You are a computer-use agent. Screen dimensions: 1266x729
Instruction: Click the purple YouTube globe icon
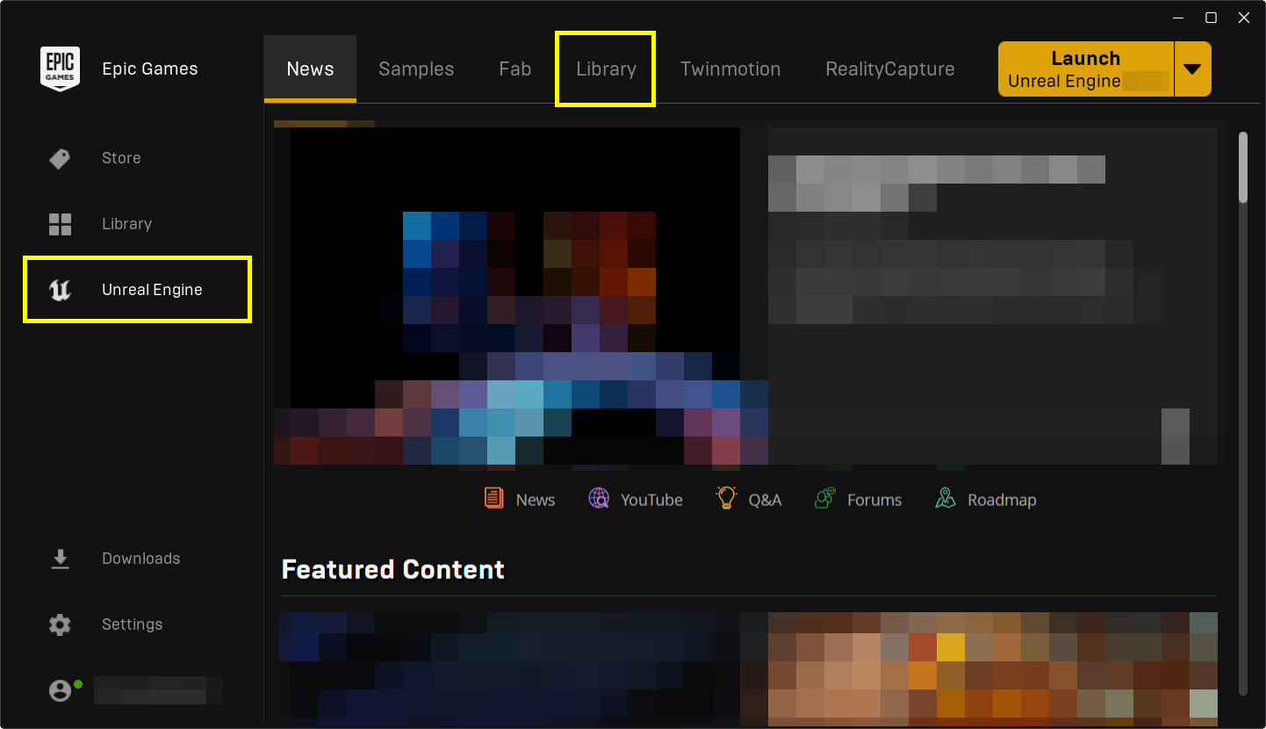point(599,499)
